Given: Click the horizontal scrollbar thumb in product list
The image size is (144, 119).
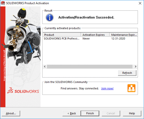Looking at the screenshot, I should [x=90, y=67].
